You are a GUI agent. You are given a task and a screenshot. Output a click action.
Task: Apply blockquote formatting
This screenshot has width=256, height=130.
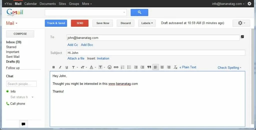pos(149,67)
